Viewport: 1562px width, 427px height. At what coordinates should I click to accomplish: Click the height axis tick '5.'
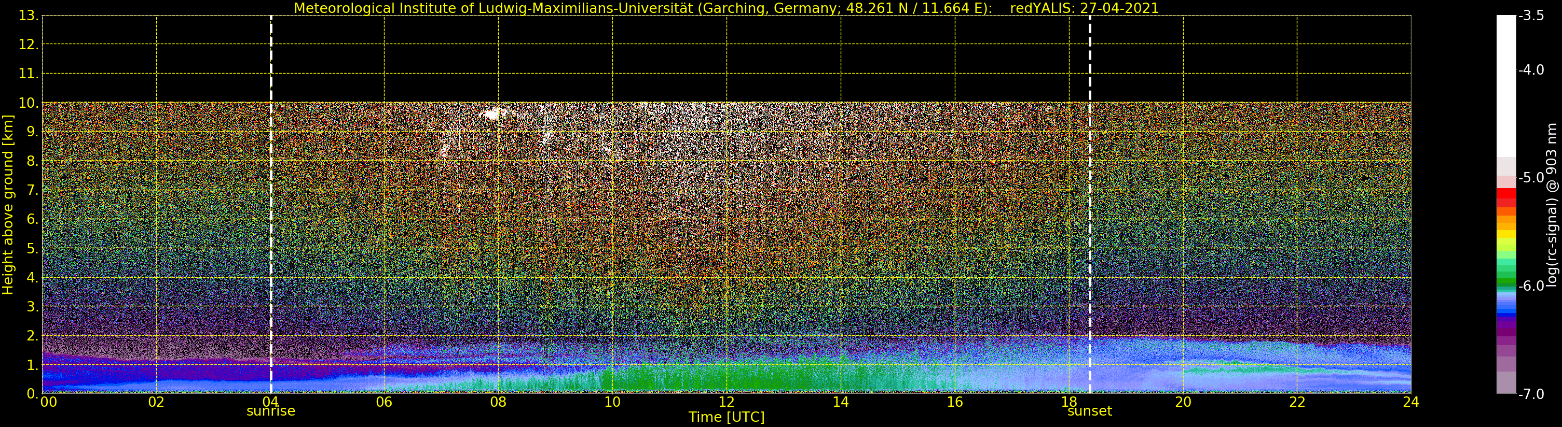[x=33, y=248]
